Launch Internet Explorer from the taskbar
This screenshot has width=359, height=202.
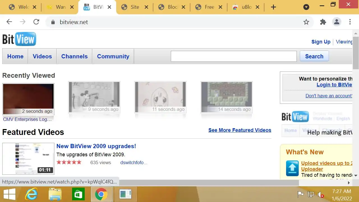click(x=31, y=194)
